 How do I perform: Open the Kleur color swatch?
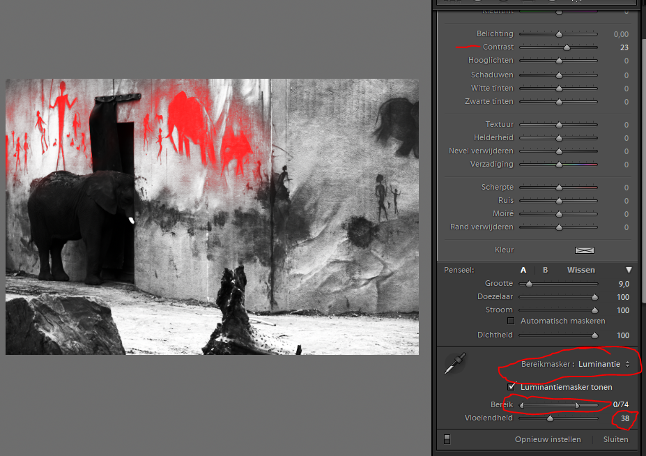pyautogui.click(x=583, y=250)
